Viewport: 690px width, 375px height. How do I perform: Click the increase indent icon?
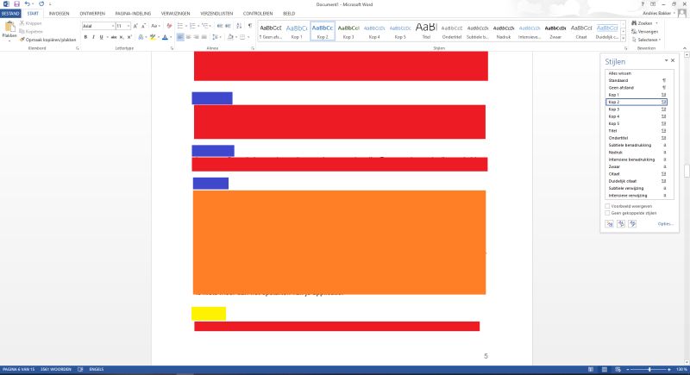pyautogui.click(x=228, y=26)
